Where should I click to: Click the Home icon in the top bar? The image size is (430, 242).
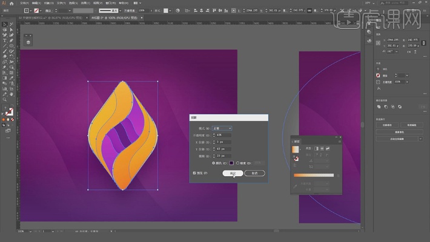pyautogui.click(x=12, y=3)
